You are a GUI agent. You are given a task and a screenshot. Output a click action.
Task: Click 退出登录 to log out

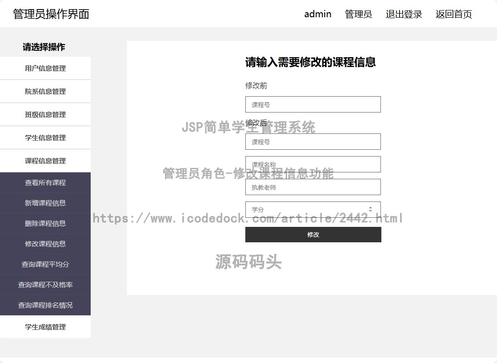click(404, 14)
